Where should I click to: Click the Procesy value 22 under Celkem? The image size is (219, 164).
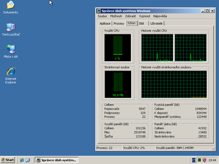tap(144, 117)
